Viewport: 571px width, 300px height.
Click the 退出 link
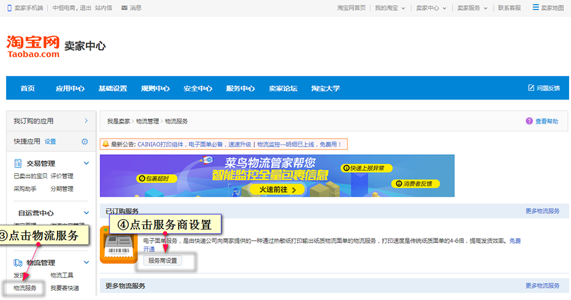85,8
